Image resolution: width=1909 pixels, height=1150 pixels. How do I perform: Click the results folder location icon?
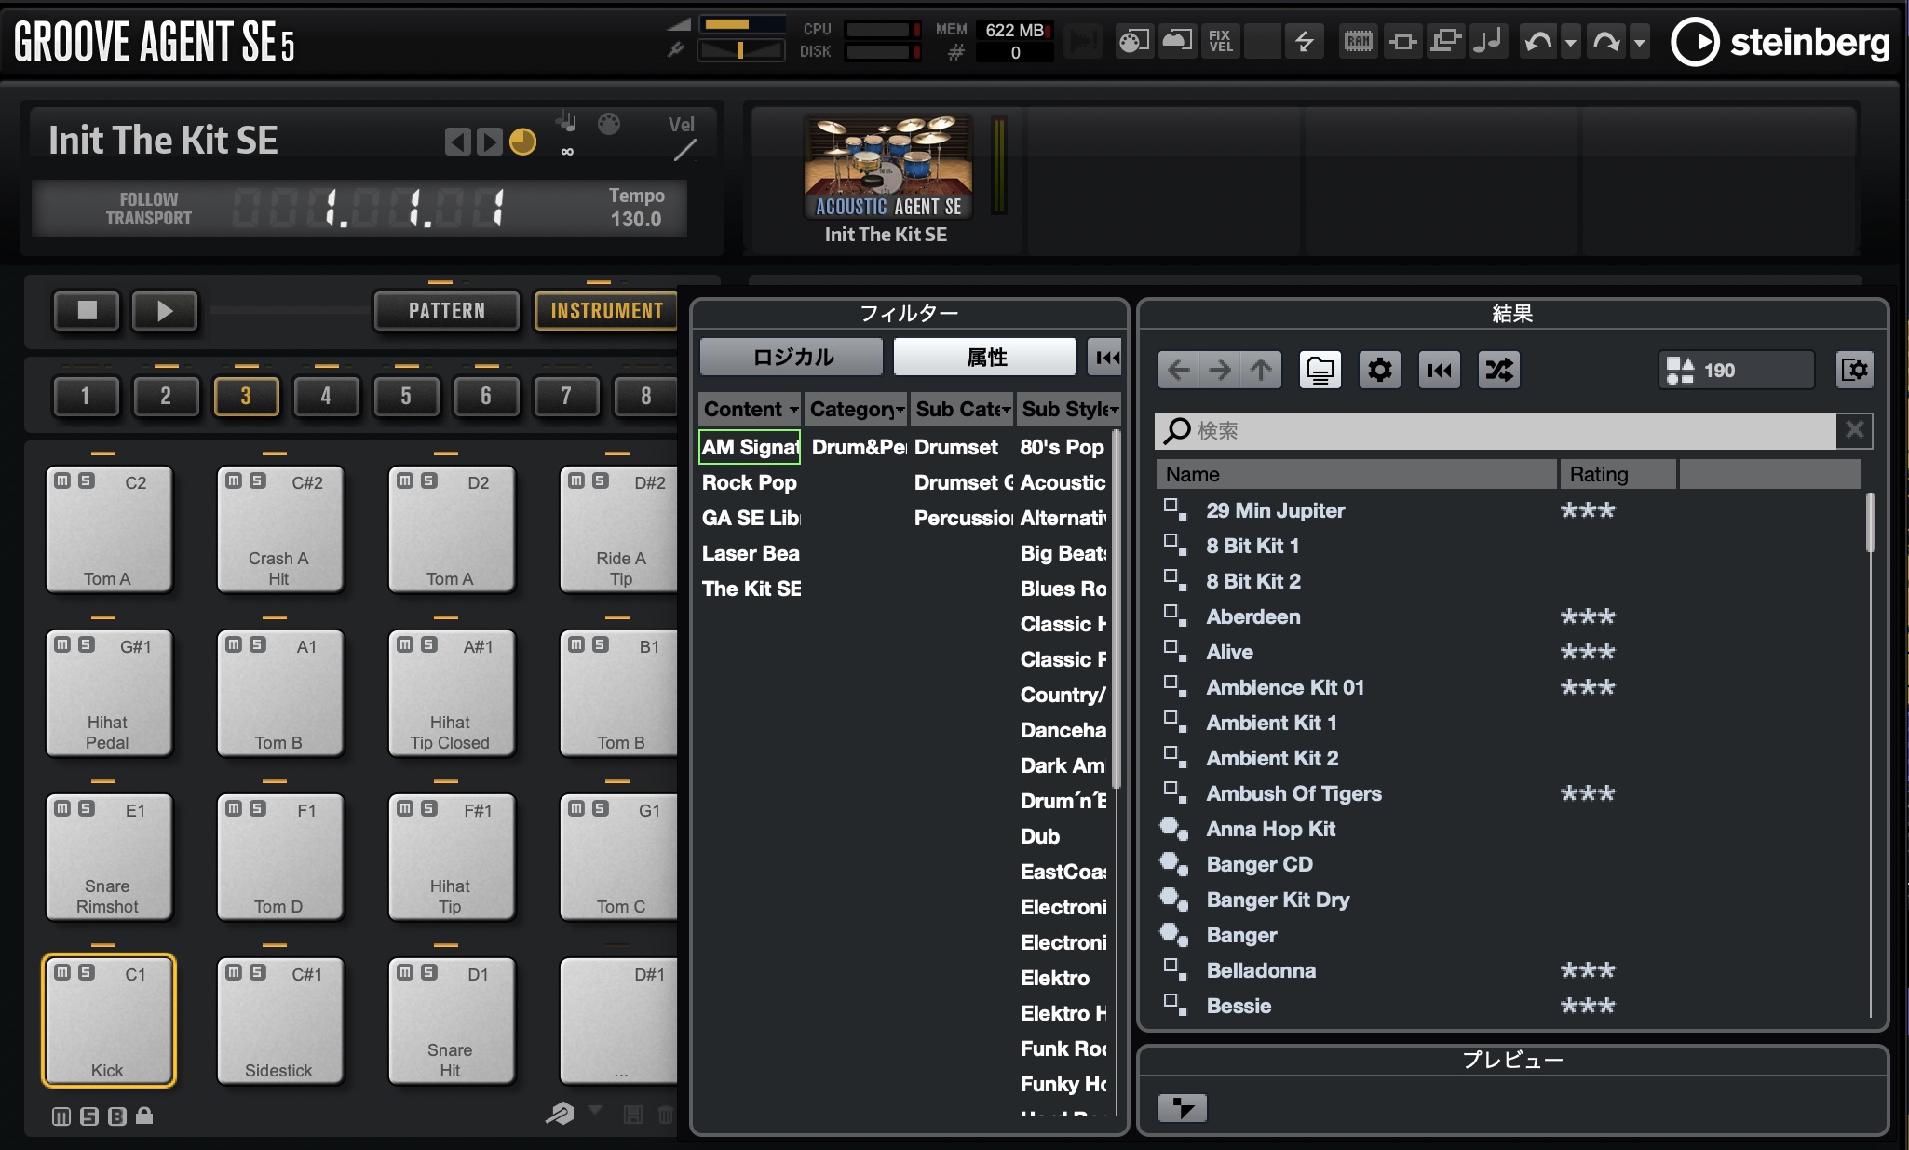pos(1320,370)
